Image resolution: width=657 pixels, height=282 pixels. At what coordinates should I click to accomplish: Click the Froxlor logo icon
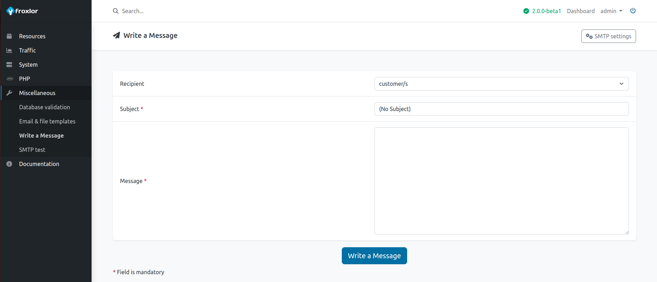click(x=10, y=11)
